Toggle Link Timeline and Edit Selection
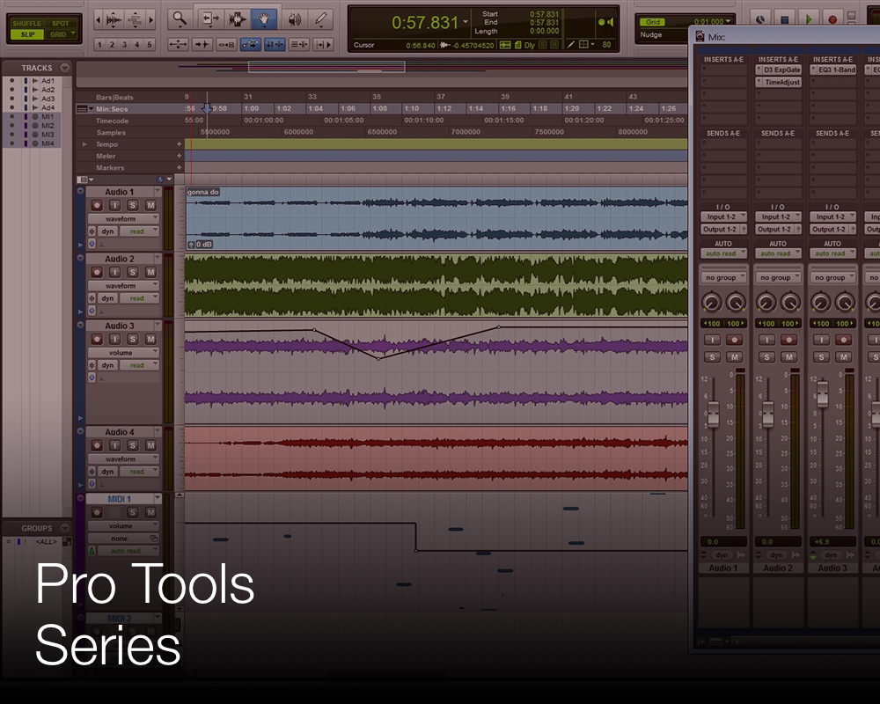Viewport: 880px width, 704px height. click(275, 44)
